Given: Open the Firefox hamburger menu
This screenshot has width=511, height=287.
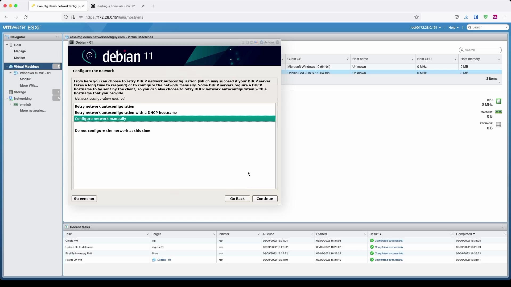Looking at the screenshot, I should 505,17.
